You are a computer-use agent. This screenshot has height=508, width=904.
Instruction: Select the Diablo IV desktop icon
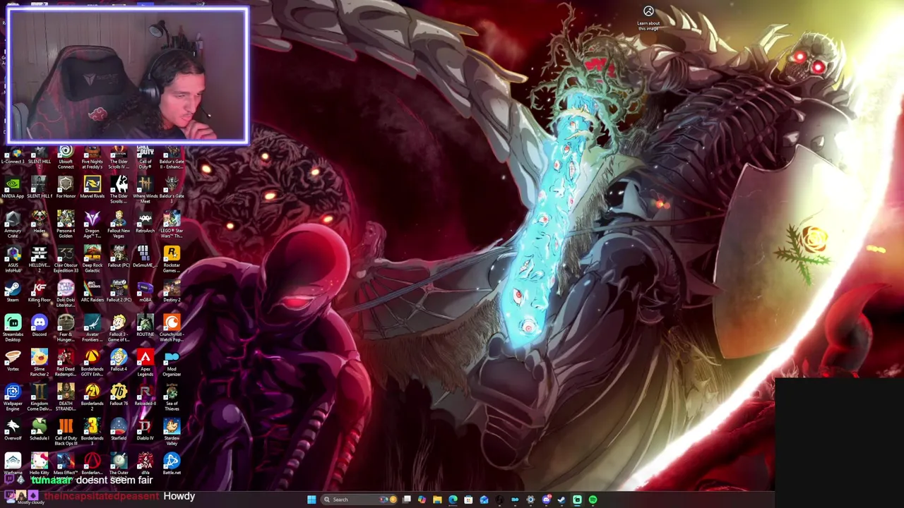[x=145, y=430]
